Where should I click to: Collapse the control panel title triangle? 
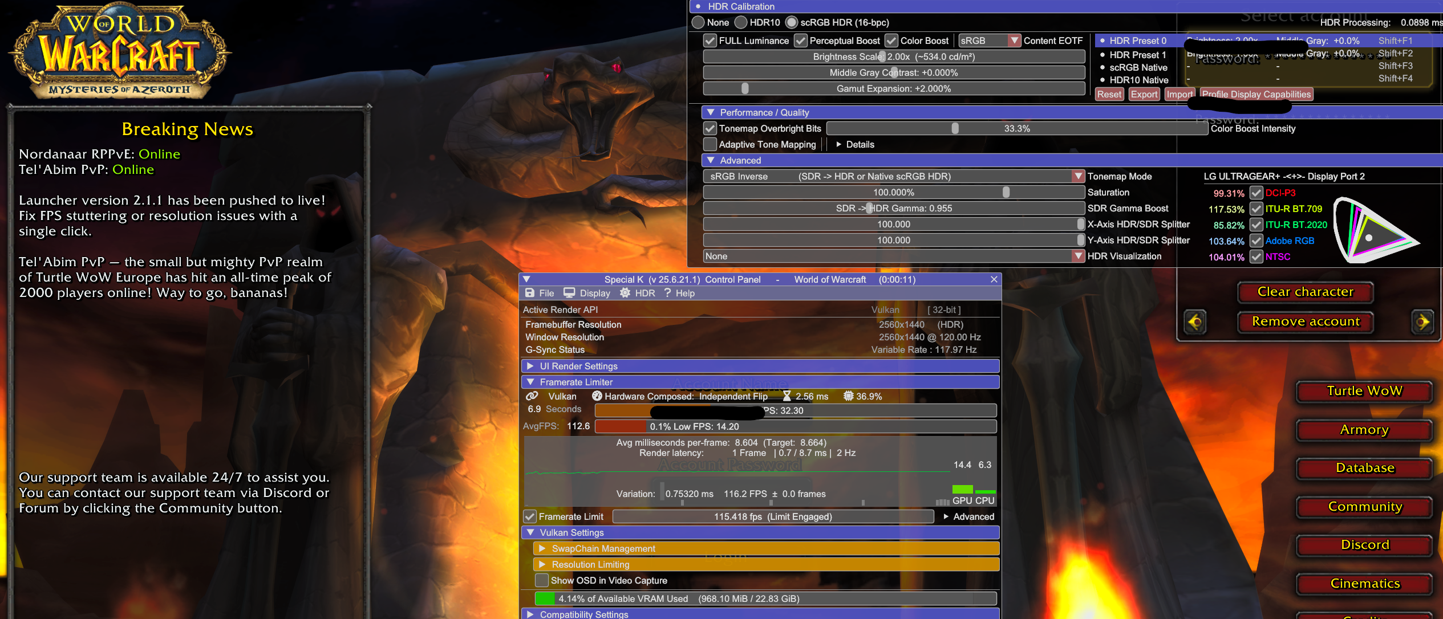click(527, 279)
